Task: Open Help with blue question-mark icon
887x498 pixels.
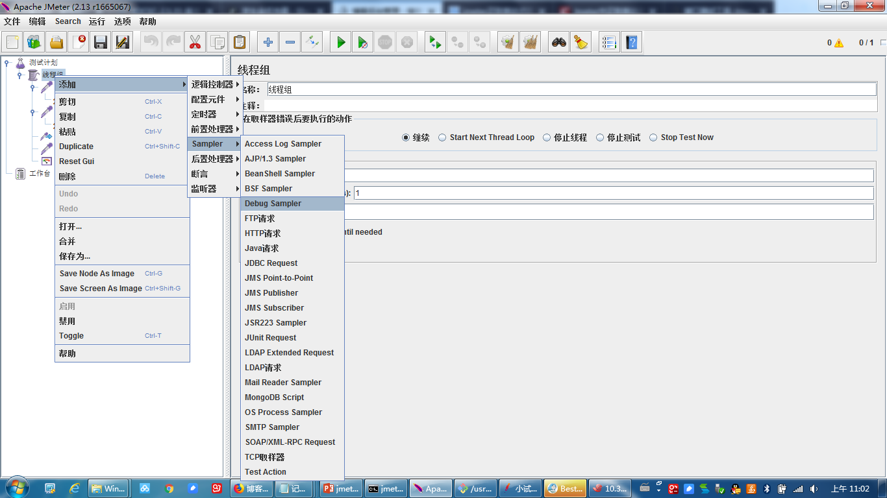Action: pyautogui.click(x=631, y=42)
